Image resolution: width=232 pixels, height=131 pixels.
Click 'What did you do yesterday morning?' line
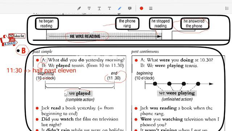(83, 60)
